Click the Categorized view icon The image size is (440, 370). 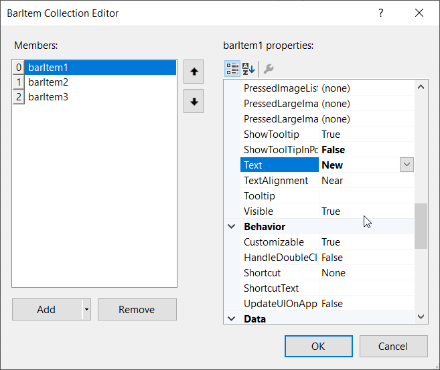[x=232, y=68]
